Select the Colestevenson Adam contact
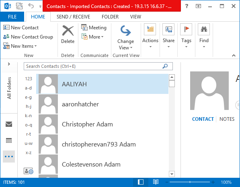The width and height of the screenshot is (240, 187). tap(102, 164)
